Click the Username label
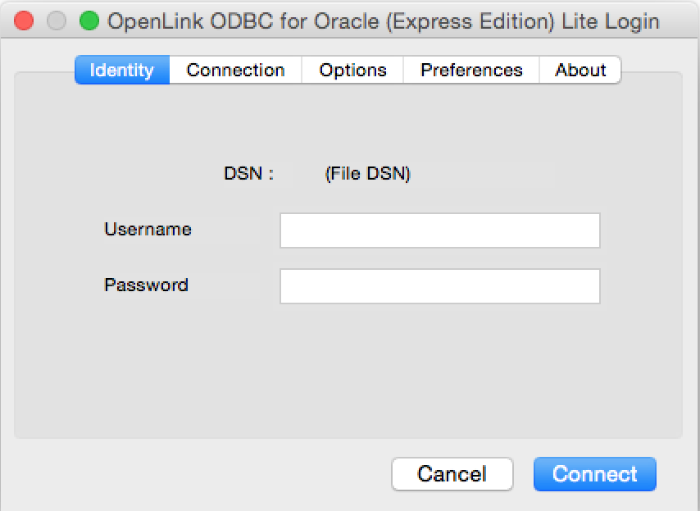This screenshot has height=511, width=700. pyautogui.click(x=148, y=229)
